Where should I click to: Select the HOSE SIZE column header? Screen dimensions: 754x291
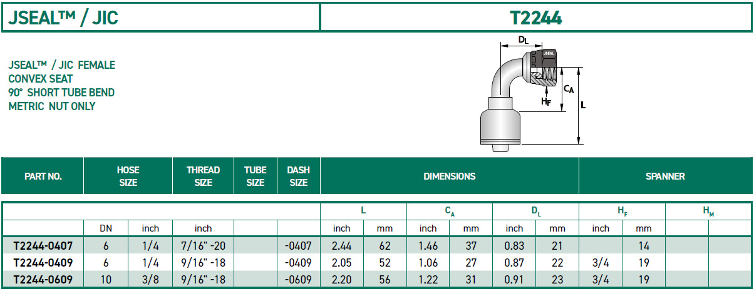(128, 176)
